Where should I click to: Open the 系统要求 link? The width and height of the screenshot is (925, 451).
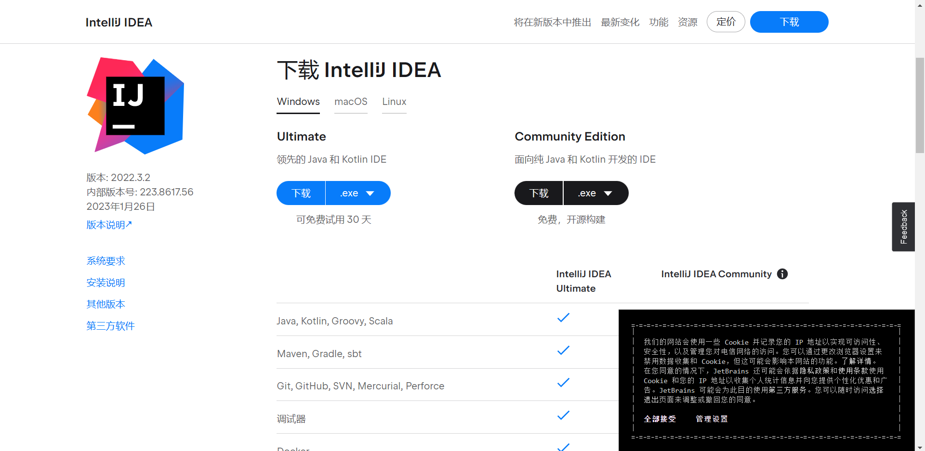point(106,261)
